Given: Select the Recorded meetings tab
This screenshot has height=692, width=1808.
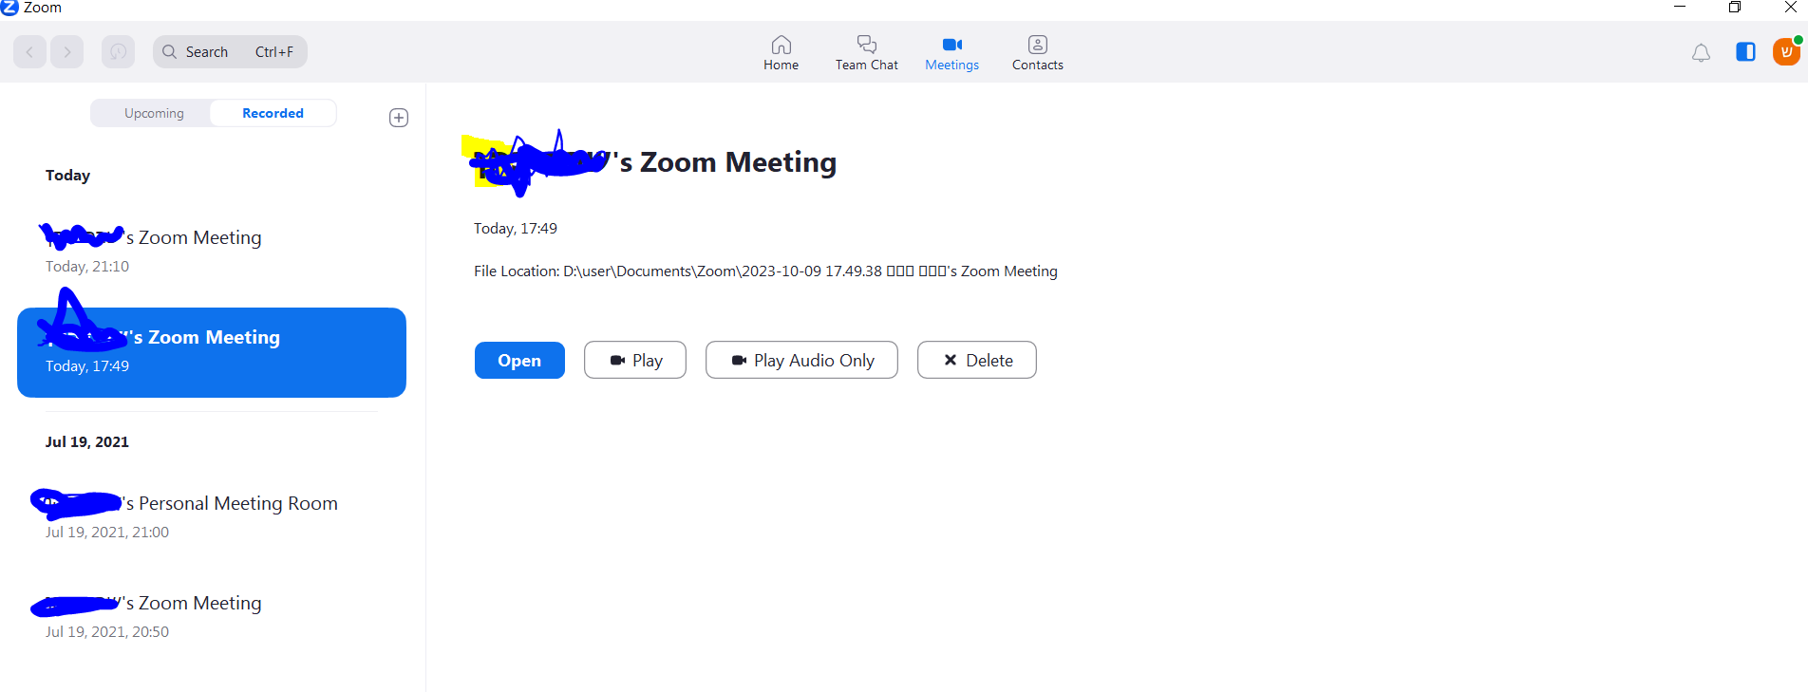Looking at the screenshot, I should (x=273, y=113).
